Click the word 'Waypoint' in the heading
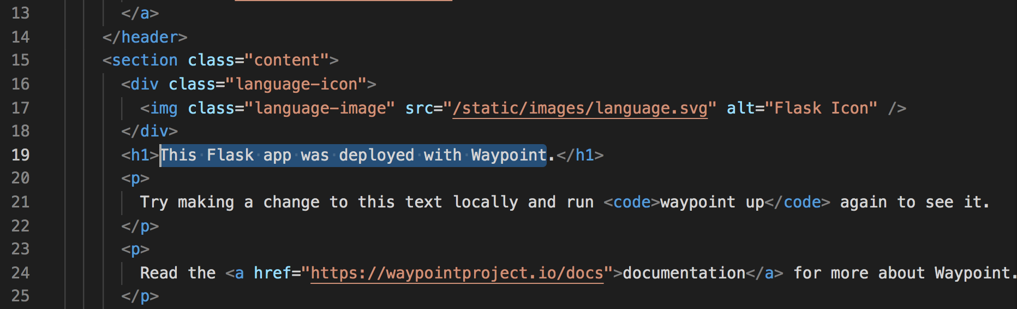The image size is (1017, 309). coord(508,155)
